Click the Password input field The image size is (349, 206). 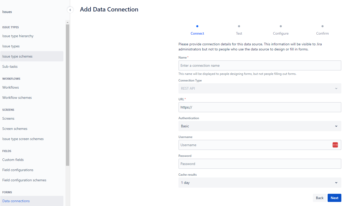tap(260, 164)
